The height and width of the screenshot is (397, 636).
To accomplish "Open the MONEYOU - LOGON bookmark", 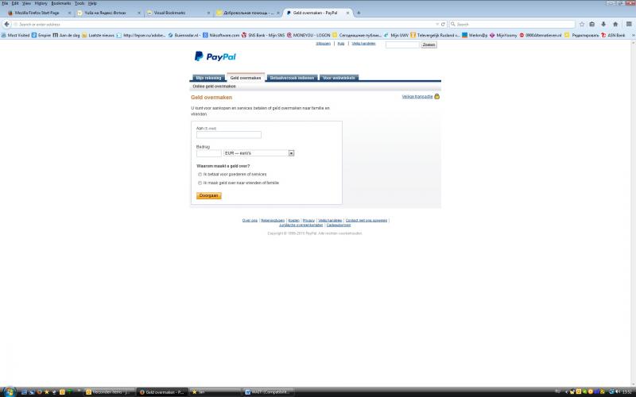I will coord(308,35).
